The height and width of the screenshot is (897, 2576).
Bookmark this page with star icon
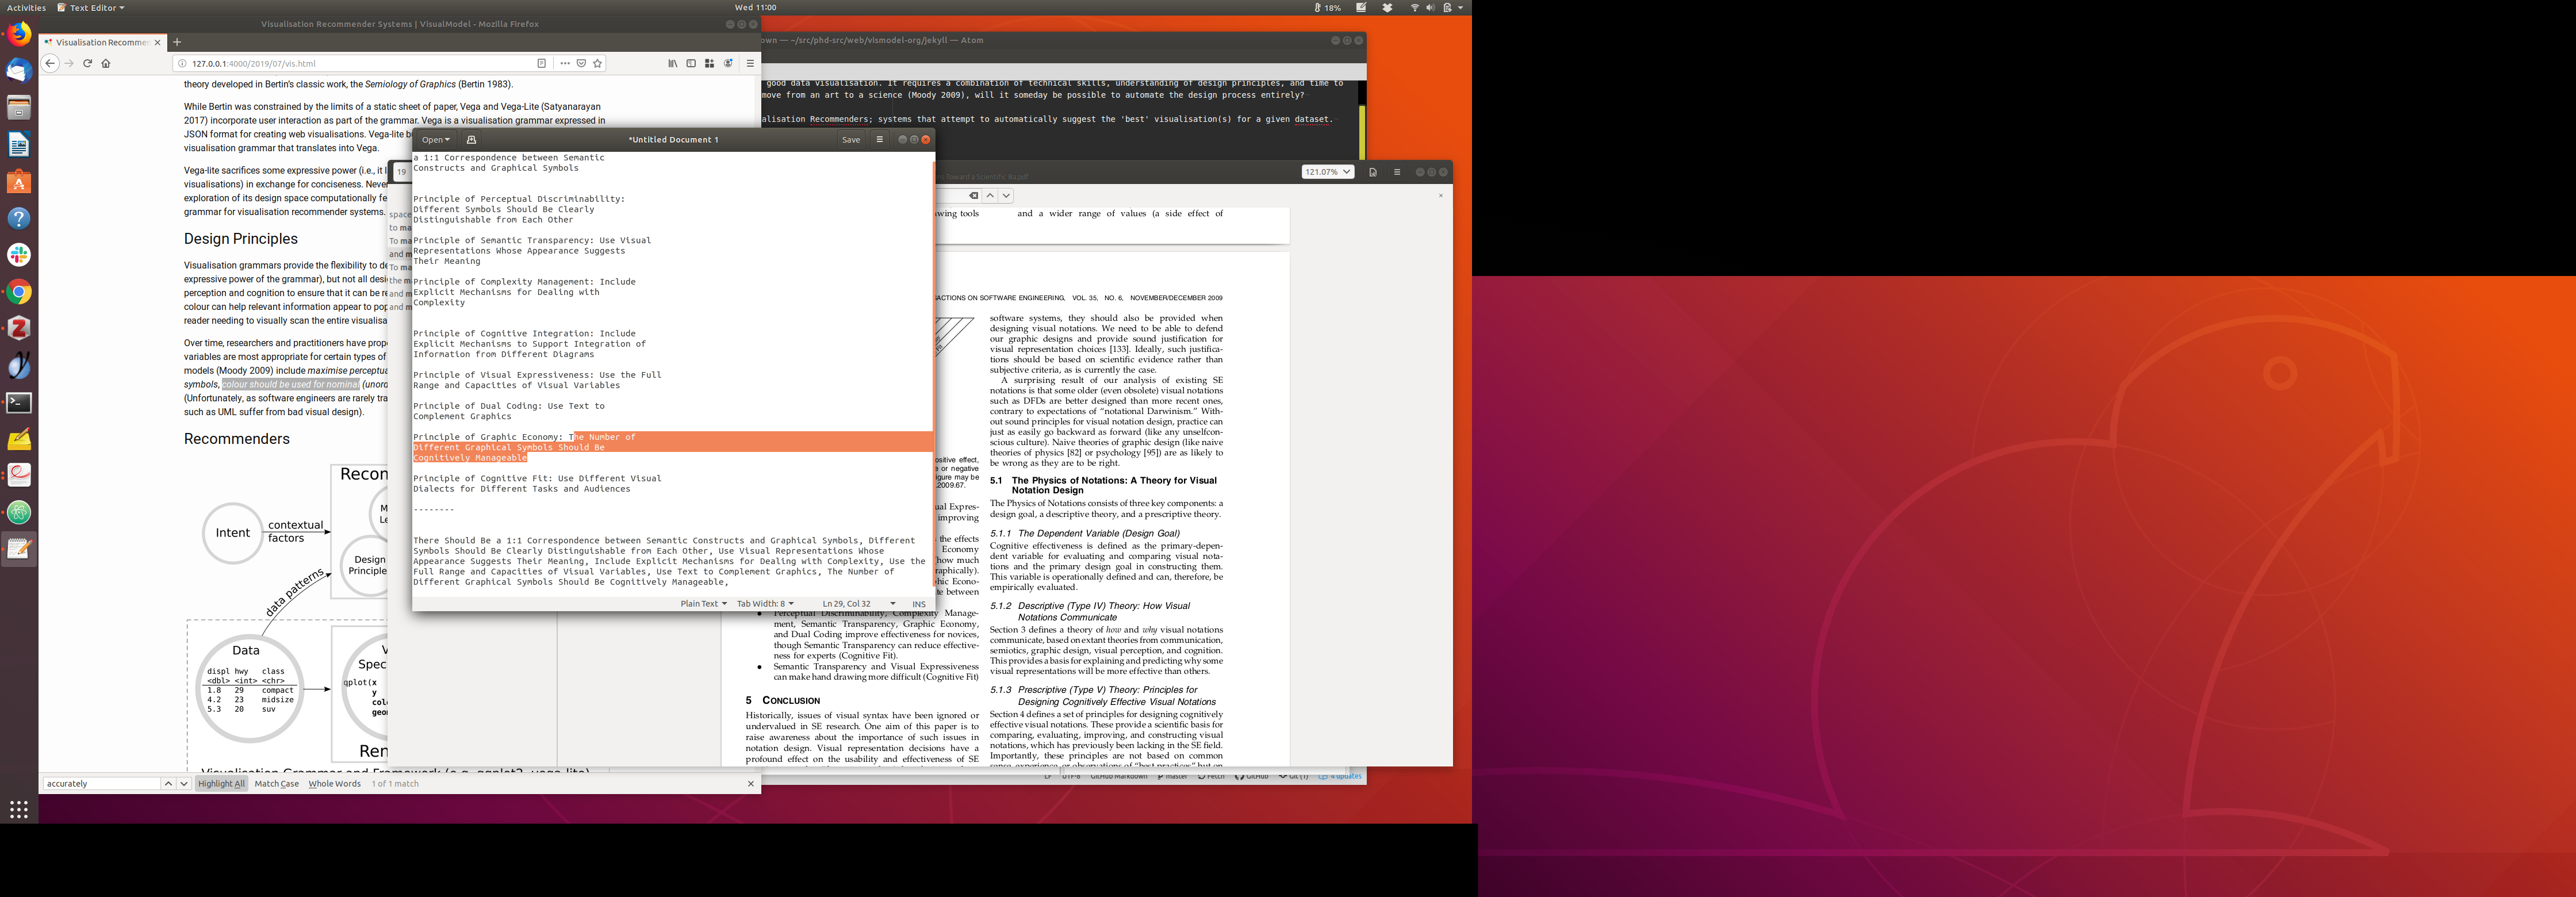pos(598,63)
